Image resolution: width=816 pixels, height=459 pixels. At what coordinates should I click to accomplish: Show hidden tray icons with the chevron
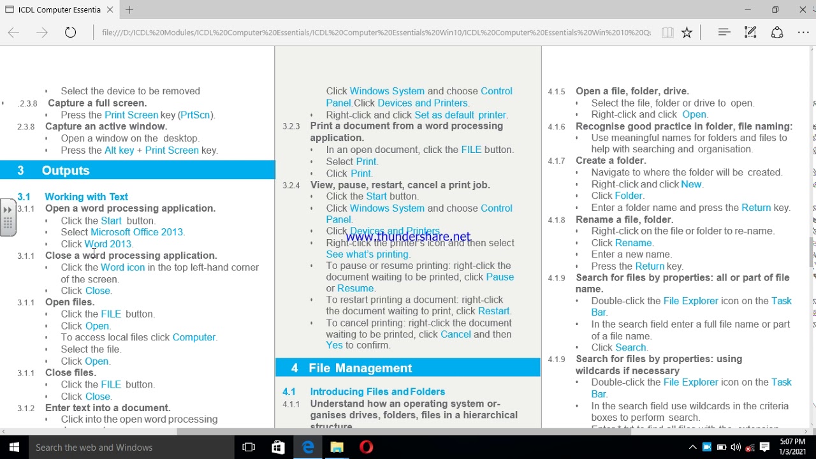[692, 447]
